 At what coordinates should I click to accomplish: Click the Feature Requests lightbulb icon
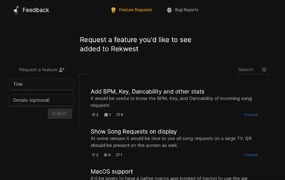coord(113,10)
